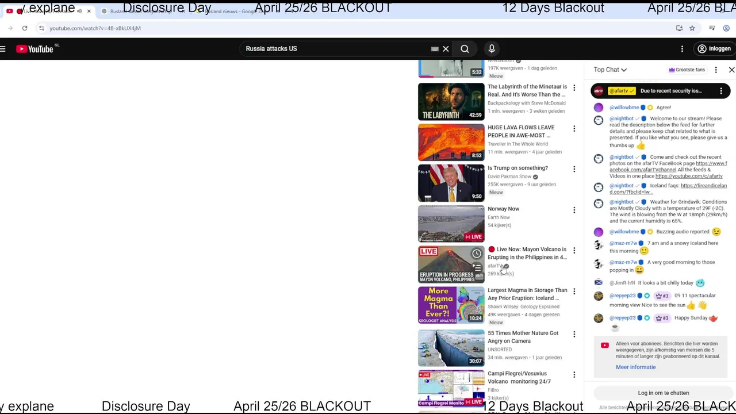This screenshot has height=414, width=736.
Task: Open YouTube settings three-dot menu
Action: click(682, 49)
